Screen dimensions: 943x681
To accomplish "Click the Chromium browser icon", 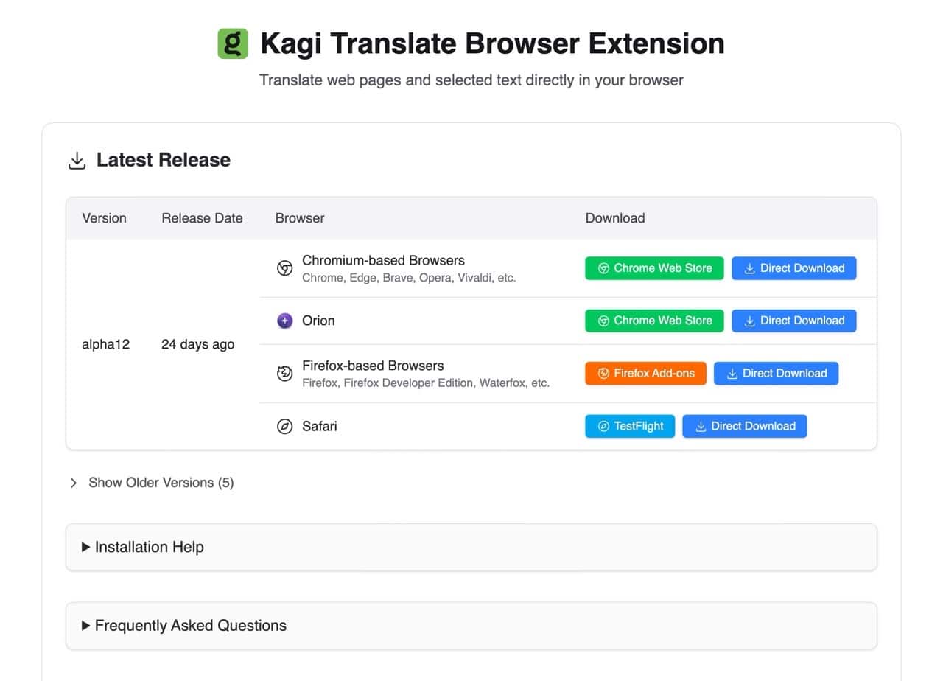I will click(x=284, y=268).
